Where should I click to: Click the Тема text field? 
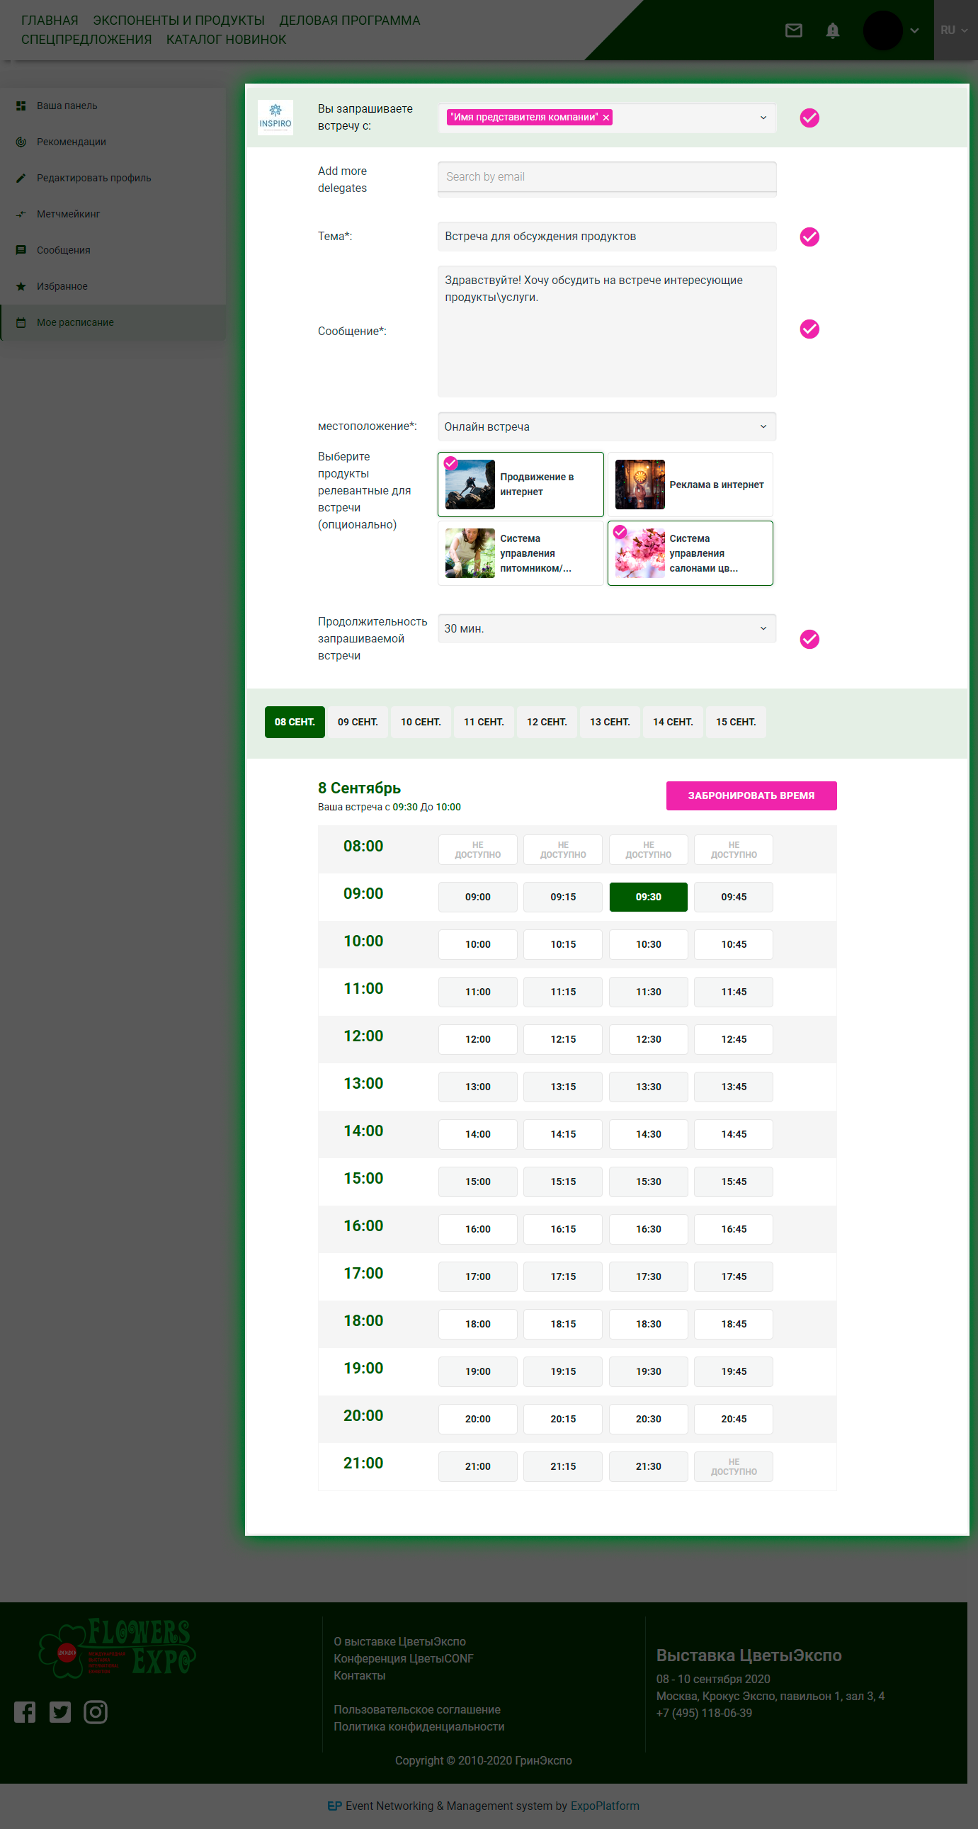pyautogui.click(x=607, y=237)
